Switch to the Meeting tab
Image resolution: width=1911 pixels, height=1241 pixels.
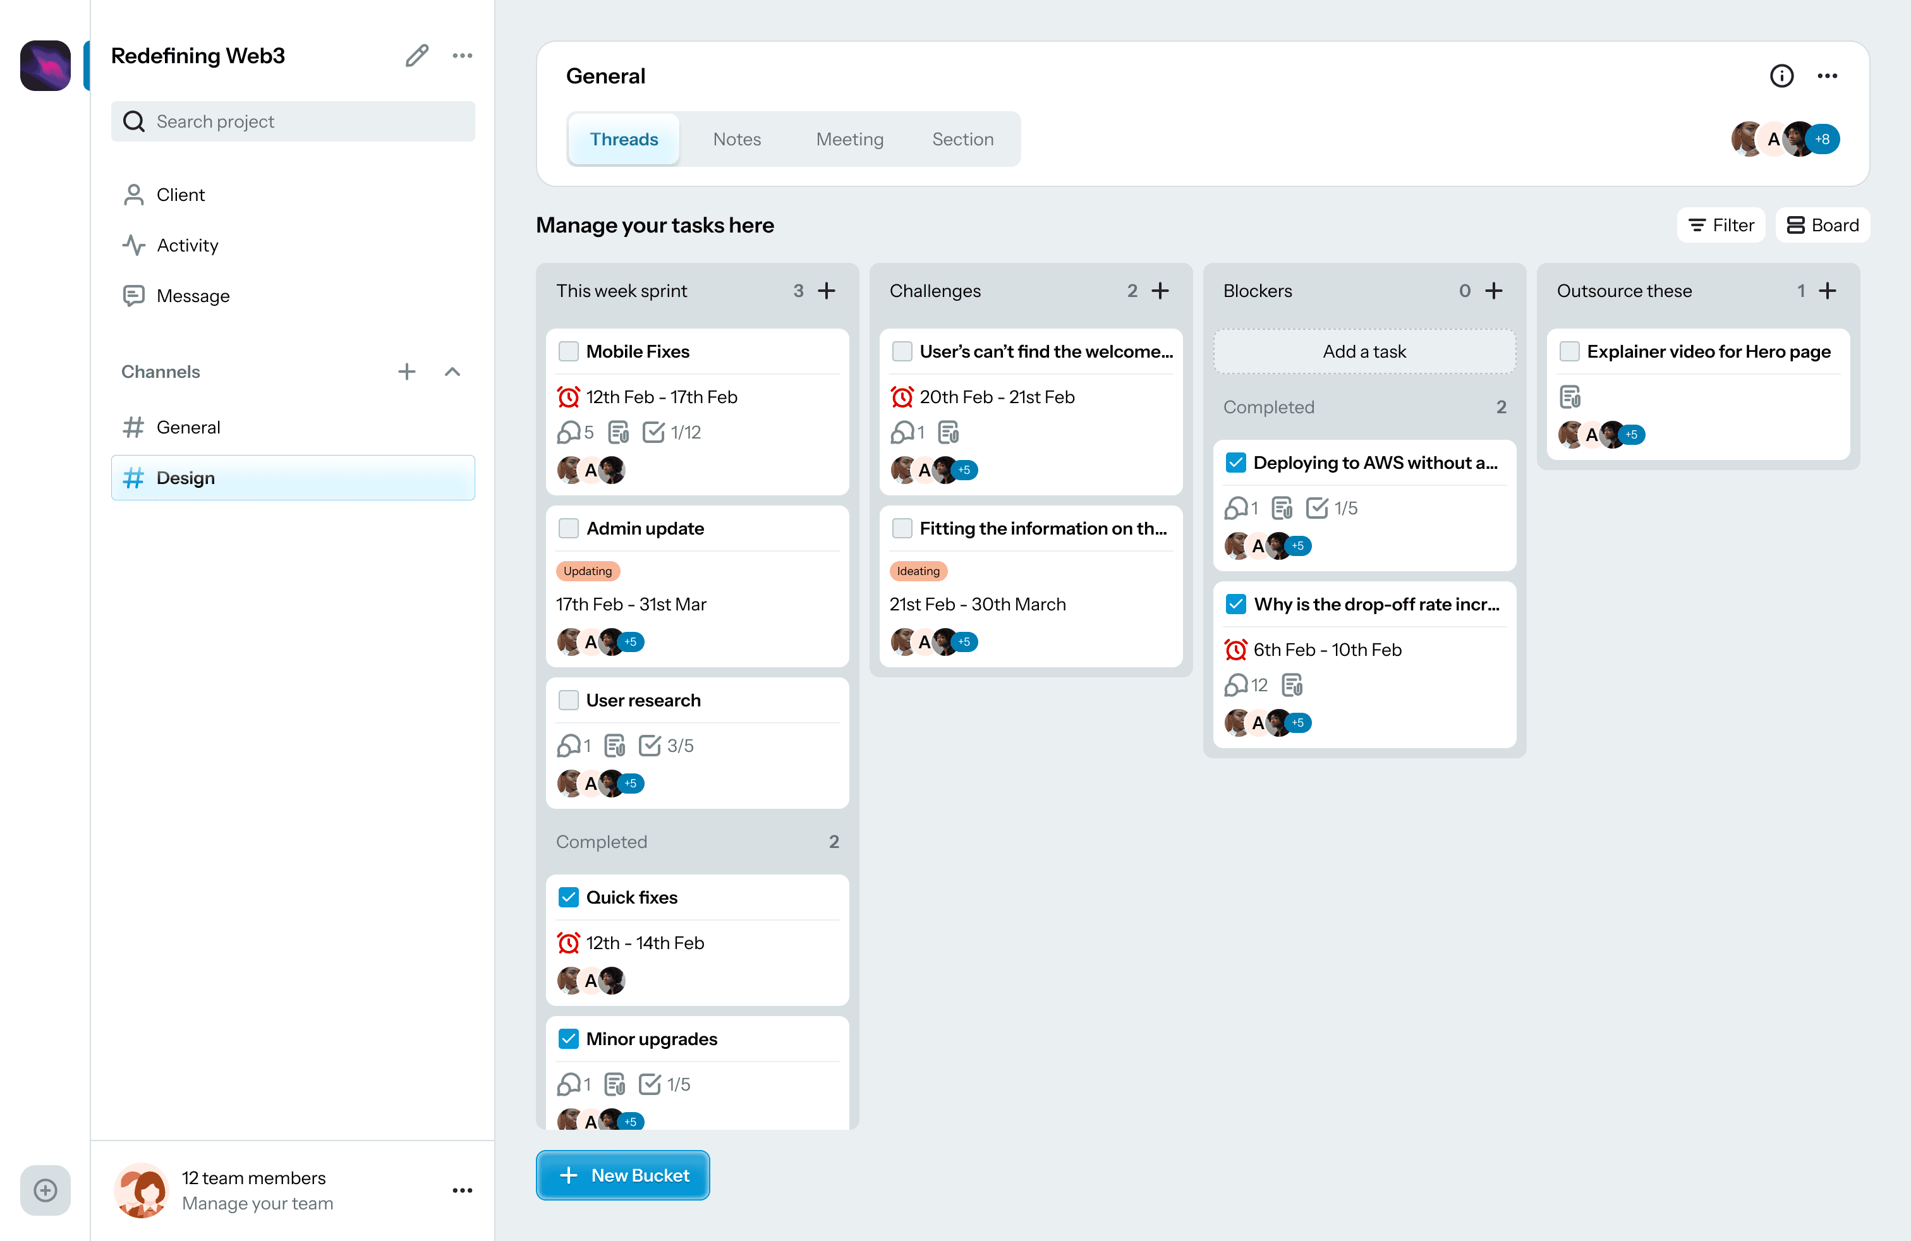click(849, 140)
